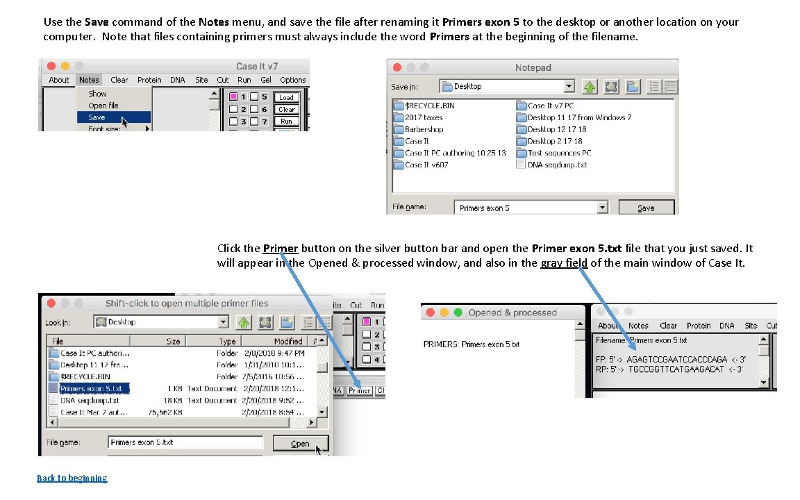Check lane 5 checkbox in Case It

[x=254, y=97]
